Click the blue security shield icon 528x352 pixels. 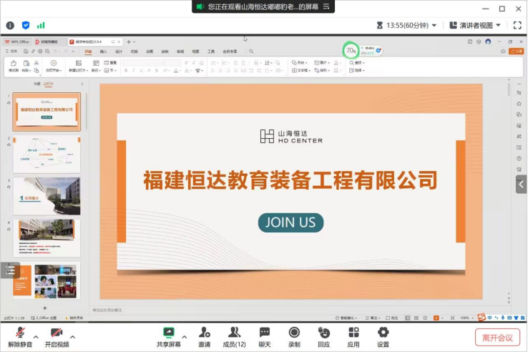26,25
